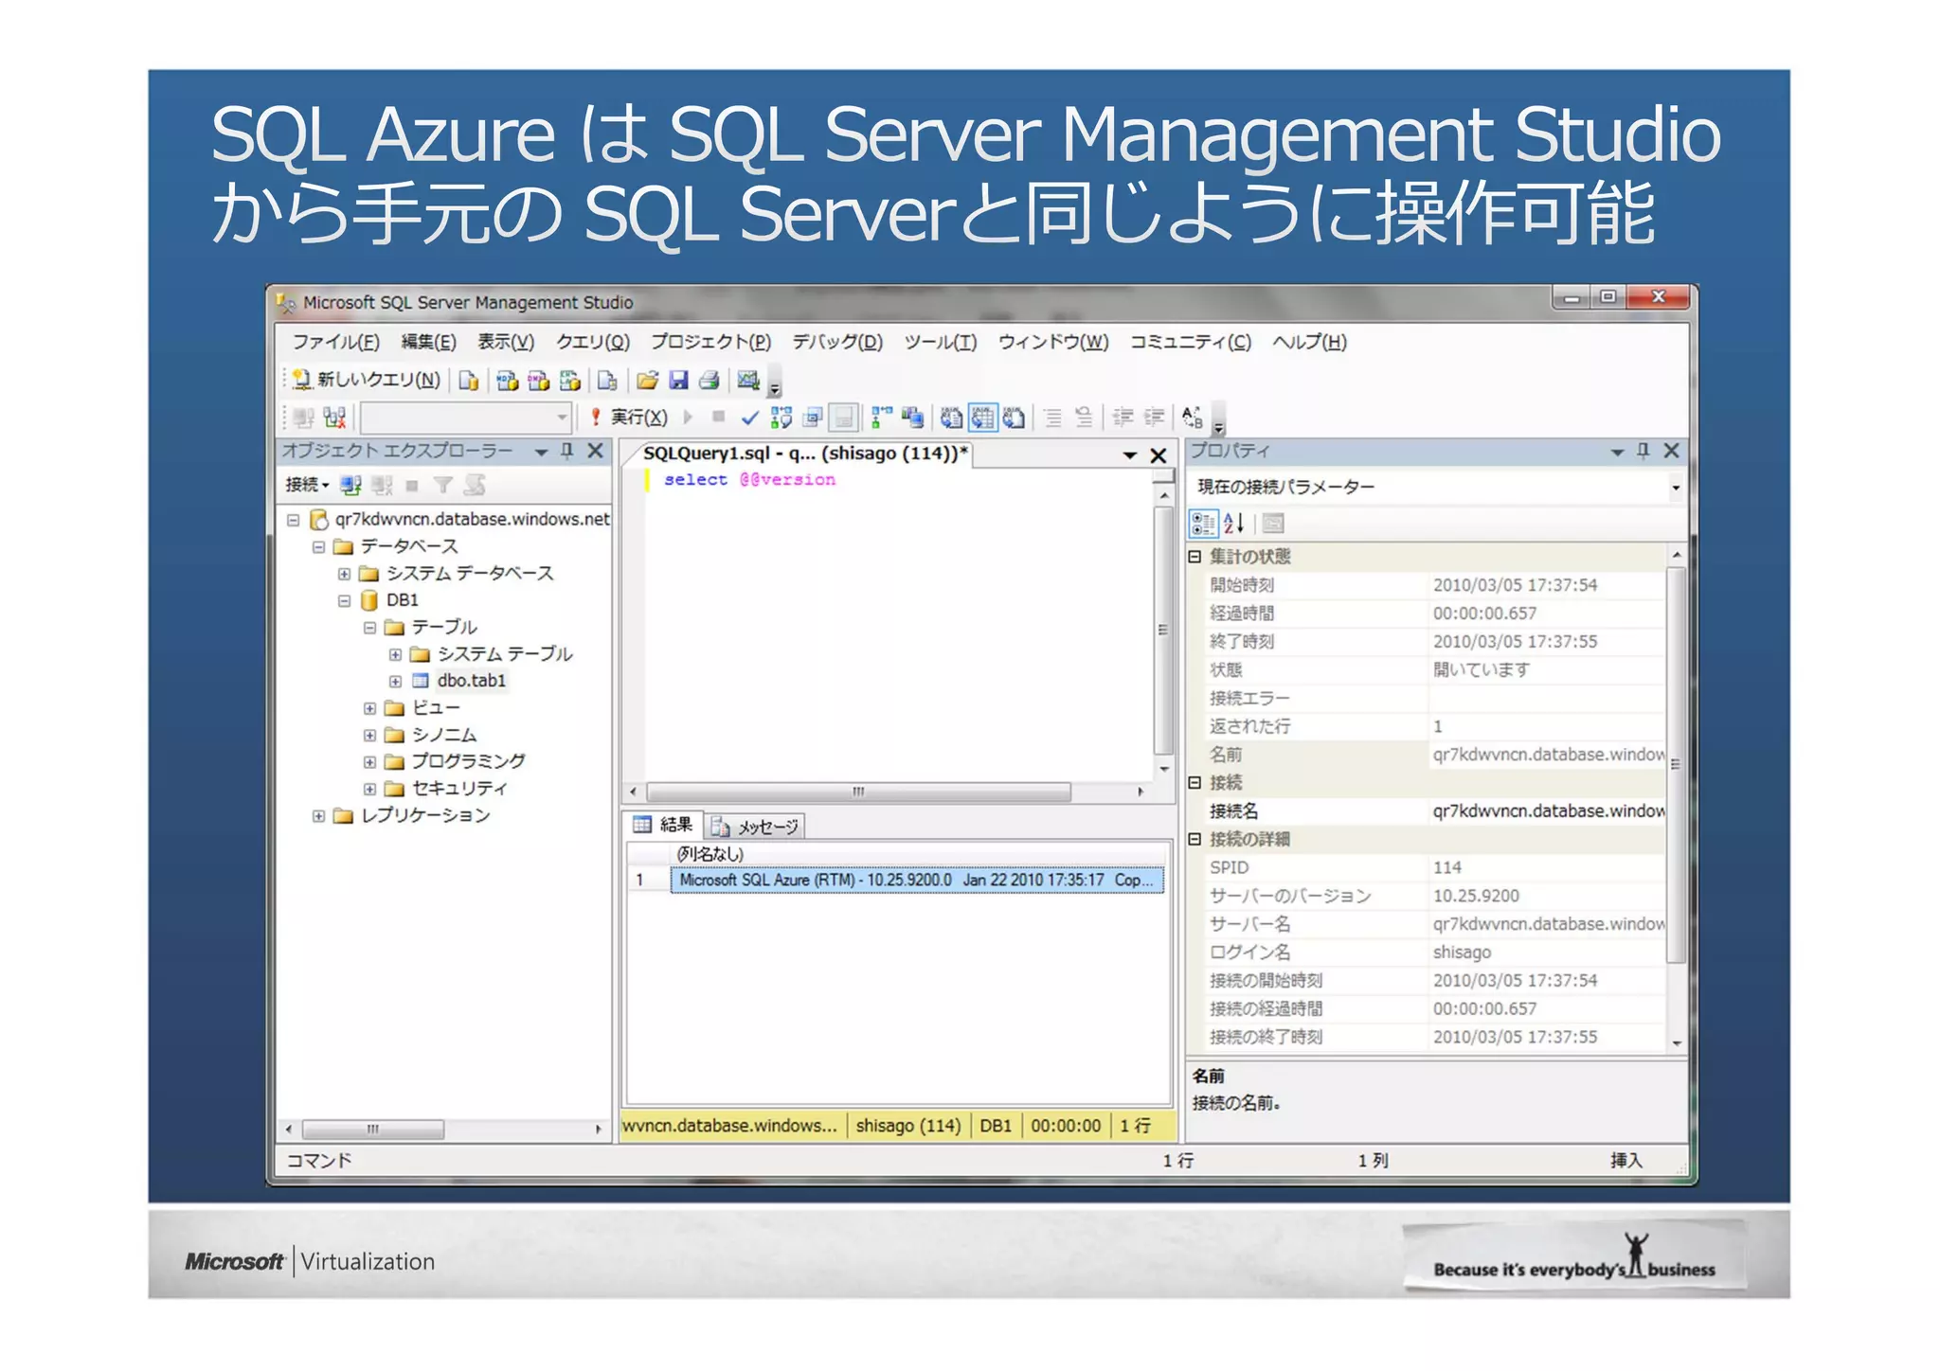Click the Change Connection icon
1940x1371 pixels.
click(334, 418)
